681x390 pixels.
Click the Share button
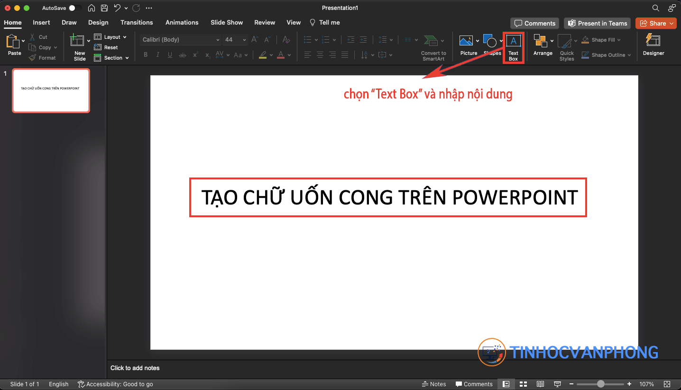656,23
